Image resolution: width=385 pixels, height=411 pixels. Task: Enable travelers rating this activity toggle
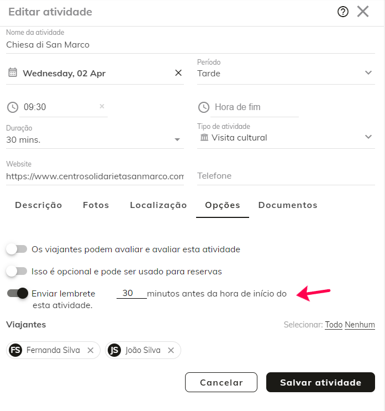(x=17, y=249)
